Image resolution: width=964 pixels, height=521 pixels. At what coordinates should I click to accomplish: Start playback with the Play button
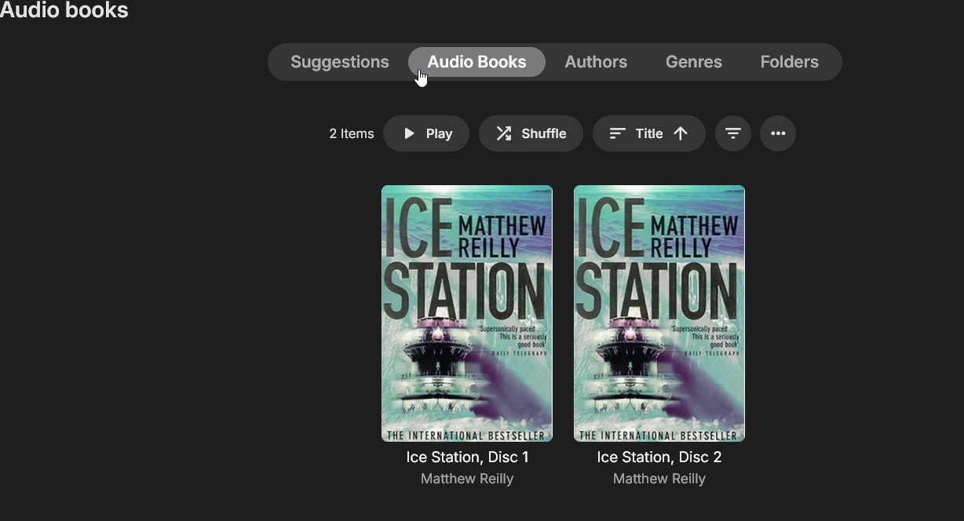[x=426, y=133]
